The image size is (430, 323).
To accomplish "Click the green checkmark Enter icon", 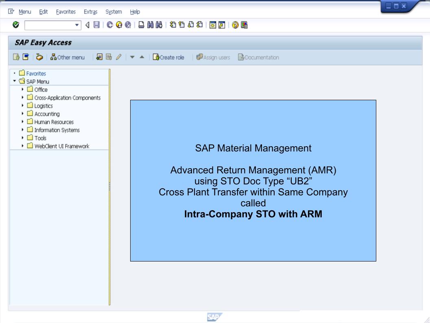I will tap(16, 25).
